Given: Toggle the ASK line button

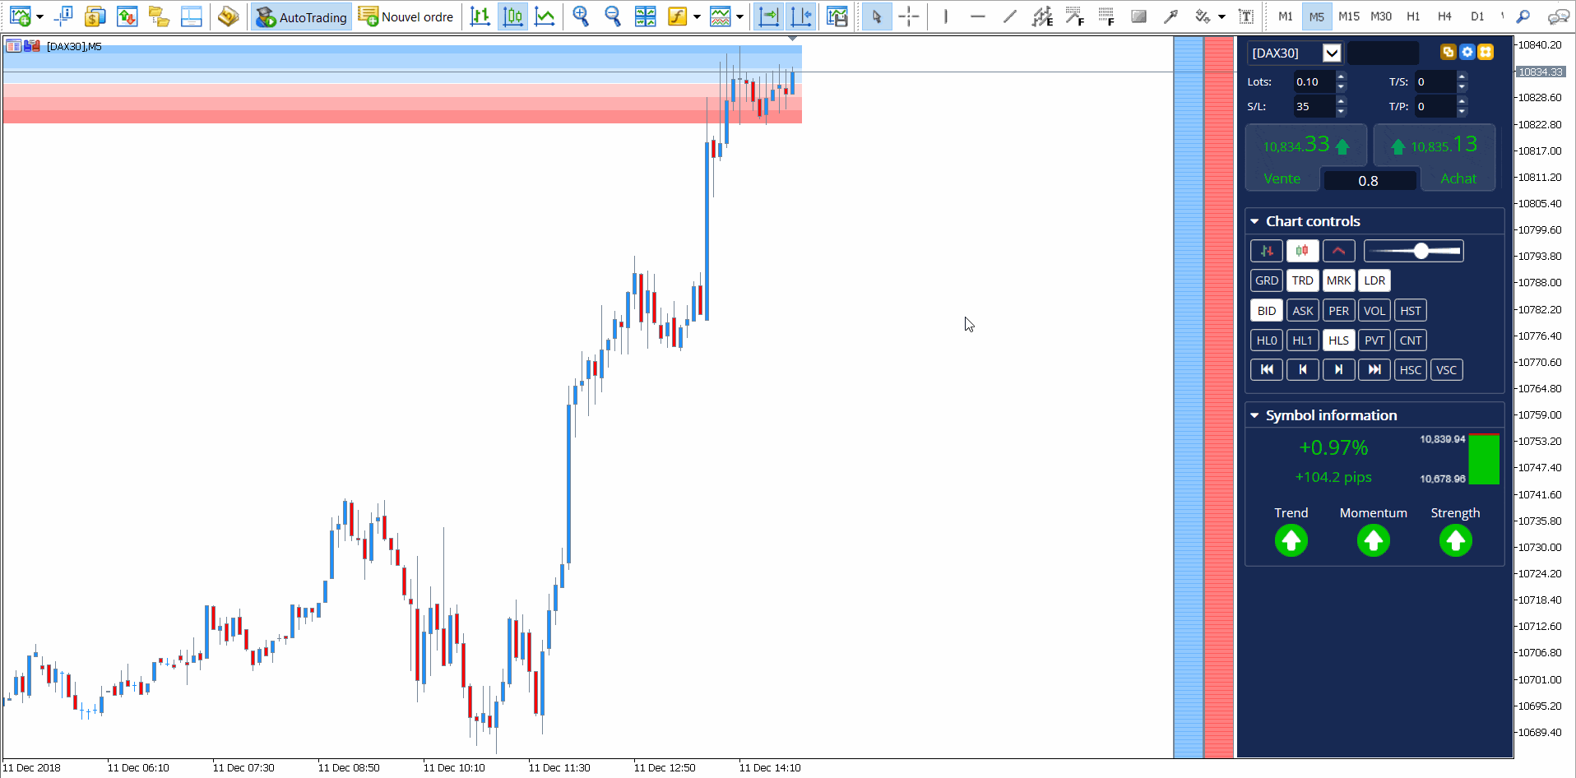Looking at the screenshot, I should pyautogui.click(x=1303, y=311).
